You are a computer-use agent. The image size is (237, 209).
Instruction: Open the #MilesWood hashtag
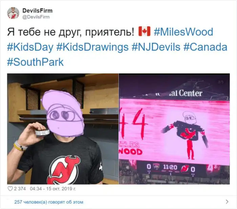184,32
